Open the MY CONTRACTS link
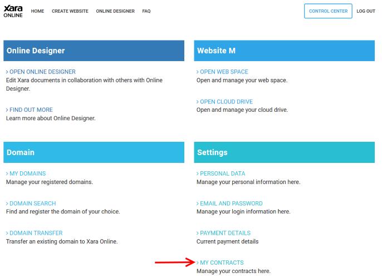The image size is (382, 278). coord(220,262)
